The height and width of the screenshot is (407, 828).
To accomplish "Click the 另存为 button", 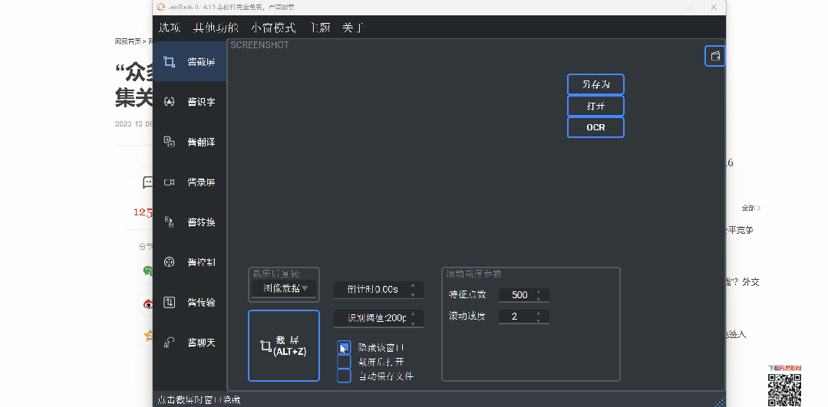I will coord(595,84).
